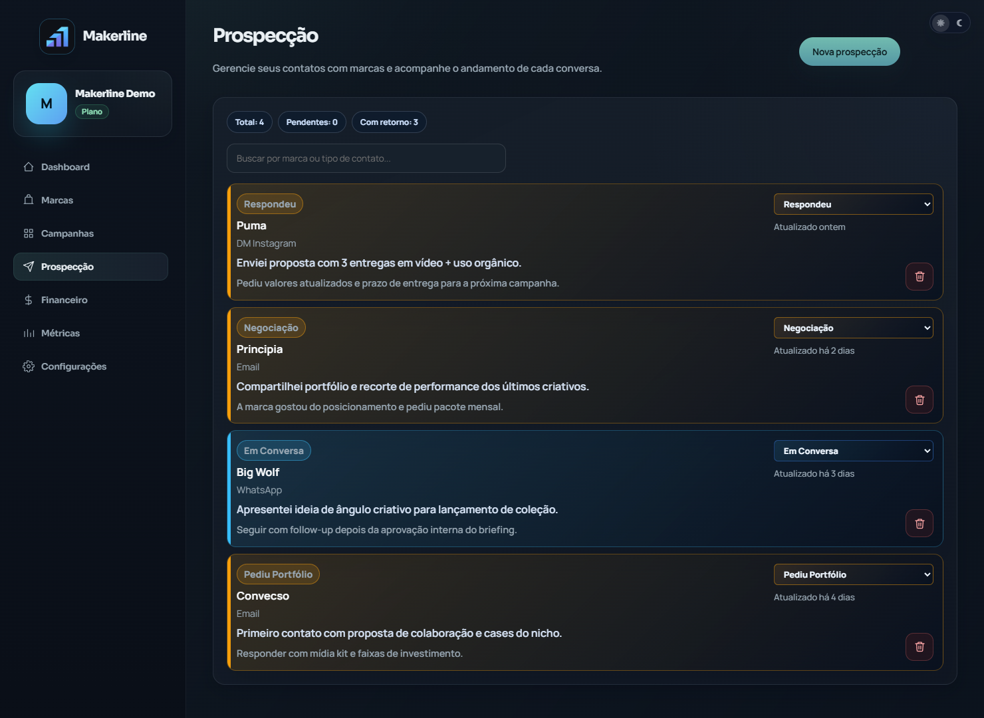The width and height of the screenshot is (984, 718).
Task: Click the Em Conversa badge on Big Wolf
Action: (274, 451)
